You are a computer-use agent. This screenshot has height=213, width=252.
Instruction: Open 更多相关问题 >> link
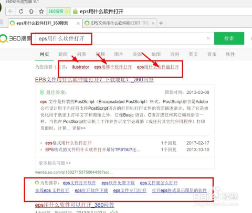[55, 163]
